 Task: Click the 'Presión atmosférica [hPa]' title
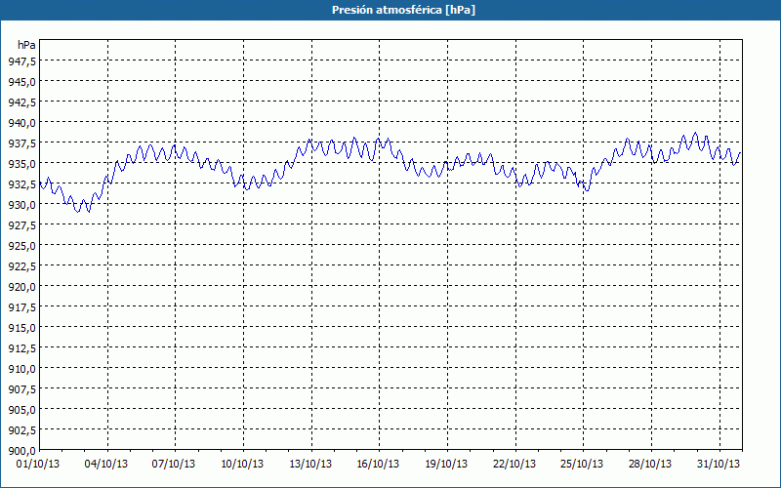click(x=403, y=10)
